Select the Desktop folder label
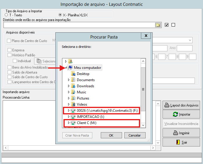203x164 pixels. 83,74
